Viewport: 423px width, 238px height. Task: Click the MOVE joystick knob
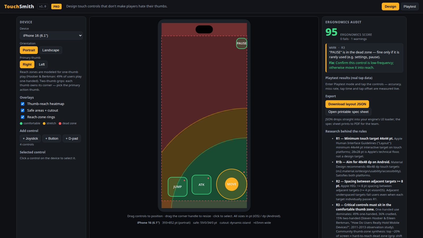(232, 184)
